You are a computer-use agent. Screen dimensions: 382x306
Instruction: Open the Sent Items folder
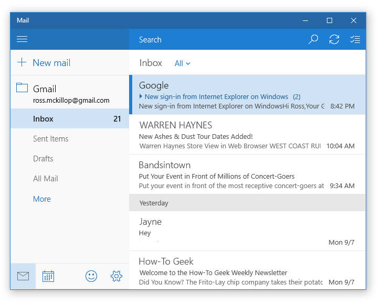[x=70, y=139]
